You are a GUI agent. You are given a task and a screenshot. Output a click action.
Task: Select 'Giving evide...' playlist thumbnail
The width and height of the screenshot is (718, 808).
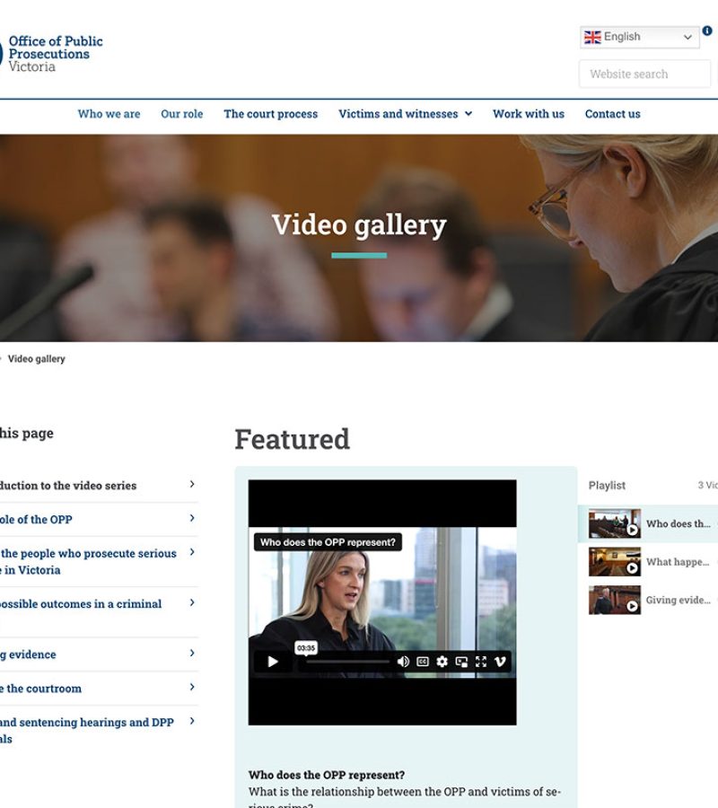(x=615, y=600)
